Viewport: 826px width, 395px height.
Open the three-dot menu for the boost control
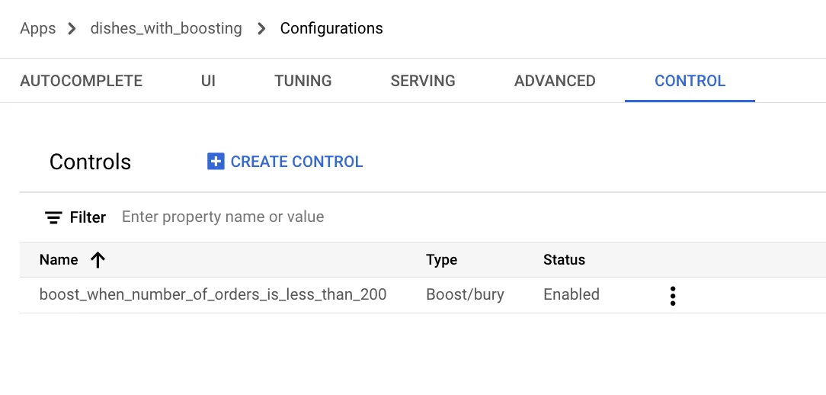[672, 296]
